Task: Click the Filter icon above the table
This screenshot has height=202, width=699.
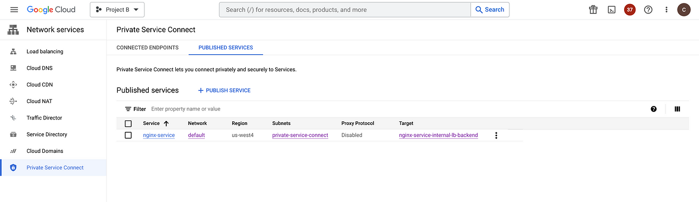Action: coord(128,109)
